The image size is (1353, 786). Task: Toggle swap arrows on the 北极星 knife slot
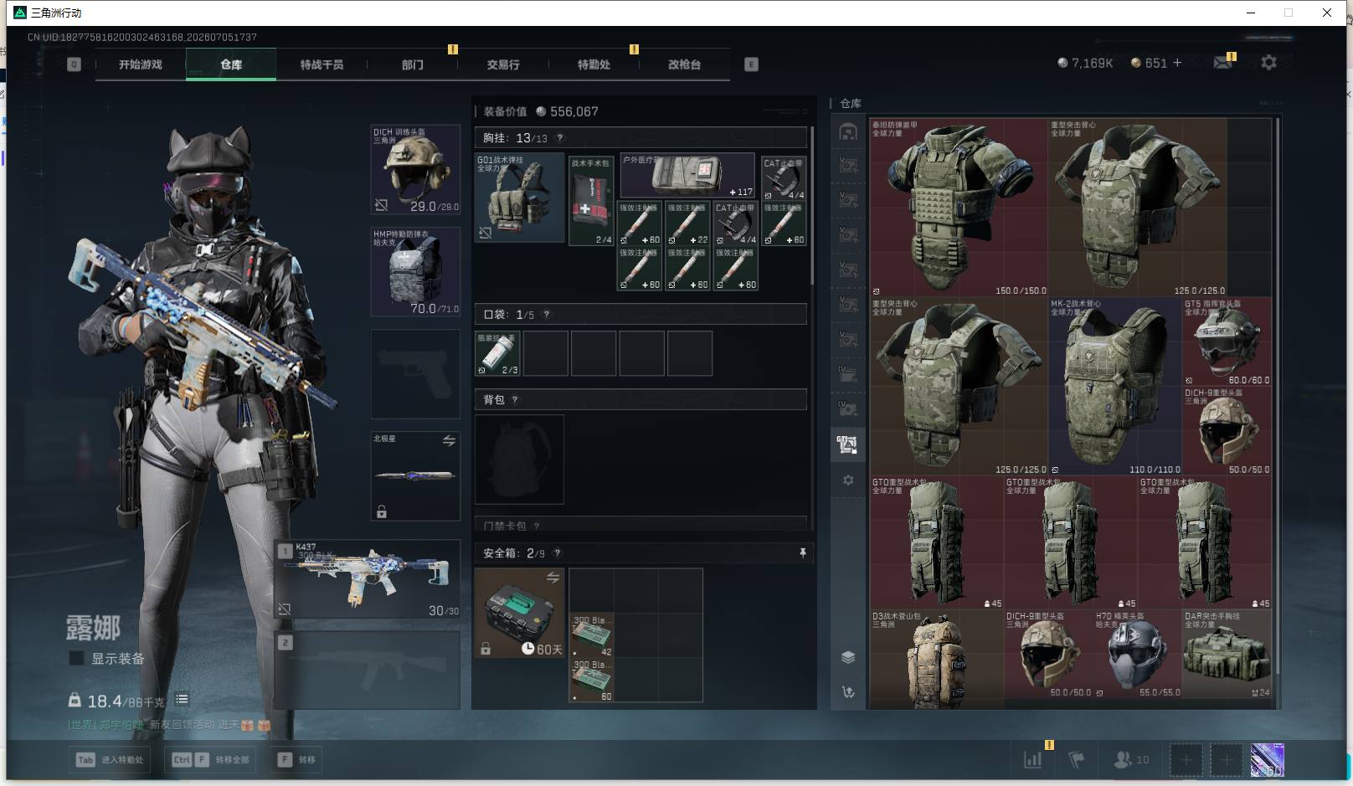pos(449,440)
